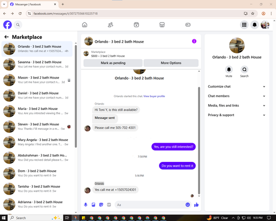
Task: Open the account profile picture menu
Action: [265, 25]
